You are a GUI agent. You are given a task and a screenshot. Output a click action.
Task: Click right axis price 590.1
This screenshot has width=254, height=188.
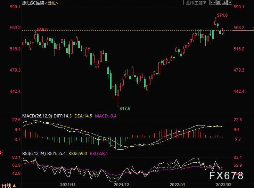coord(239,7)
